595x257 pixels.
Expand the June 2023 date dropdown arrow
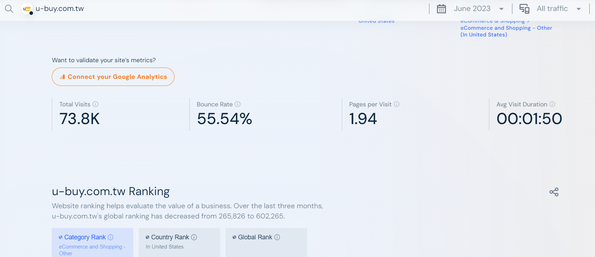[x=501, y=9]
